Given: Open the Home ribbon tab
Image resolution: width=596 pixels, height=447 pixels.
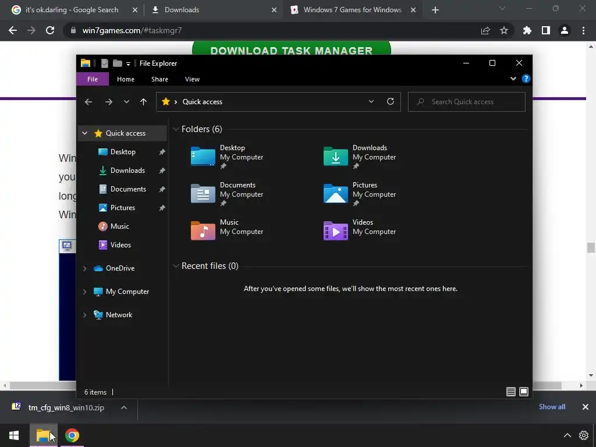Looking at the screenshot, I should pyautogui.click(x=126, y=79).
